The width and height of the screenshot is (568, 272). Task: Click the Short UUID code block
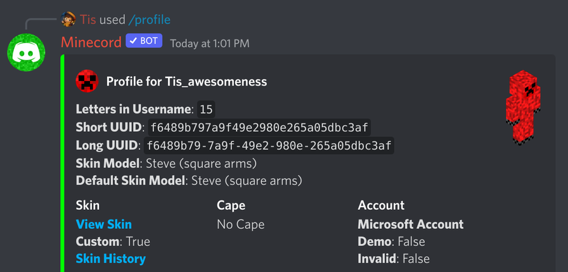pos(259,127)
